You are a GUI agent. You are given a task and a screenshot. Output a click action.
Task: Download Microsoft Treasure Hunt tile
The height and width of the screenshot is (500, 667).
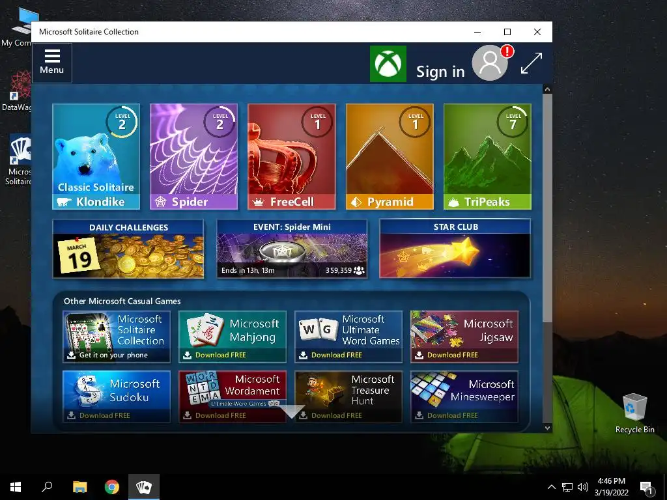(348, 396)
